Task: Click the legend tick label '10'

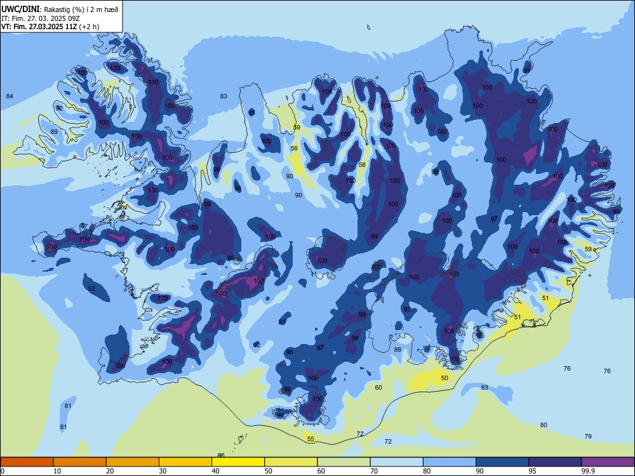Action: point(57,471)
